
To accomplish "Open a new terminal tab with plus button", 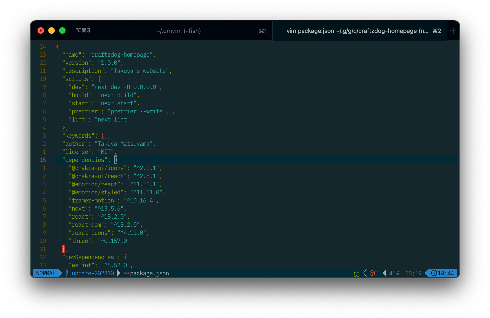I will tap(453, 31).
